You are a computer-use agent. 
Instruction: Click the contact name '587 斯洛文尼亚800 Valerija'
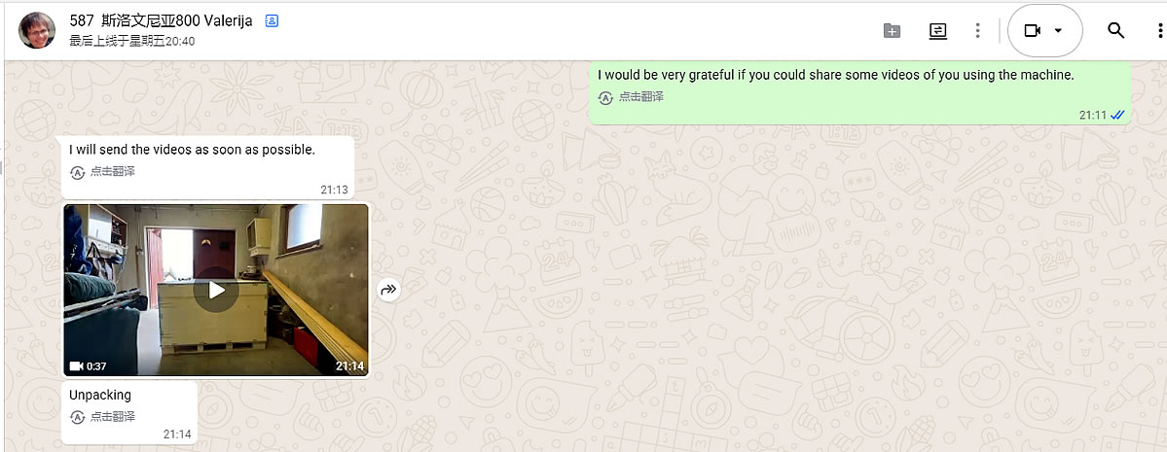click(162, 20)
